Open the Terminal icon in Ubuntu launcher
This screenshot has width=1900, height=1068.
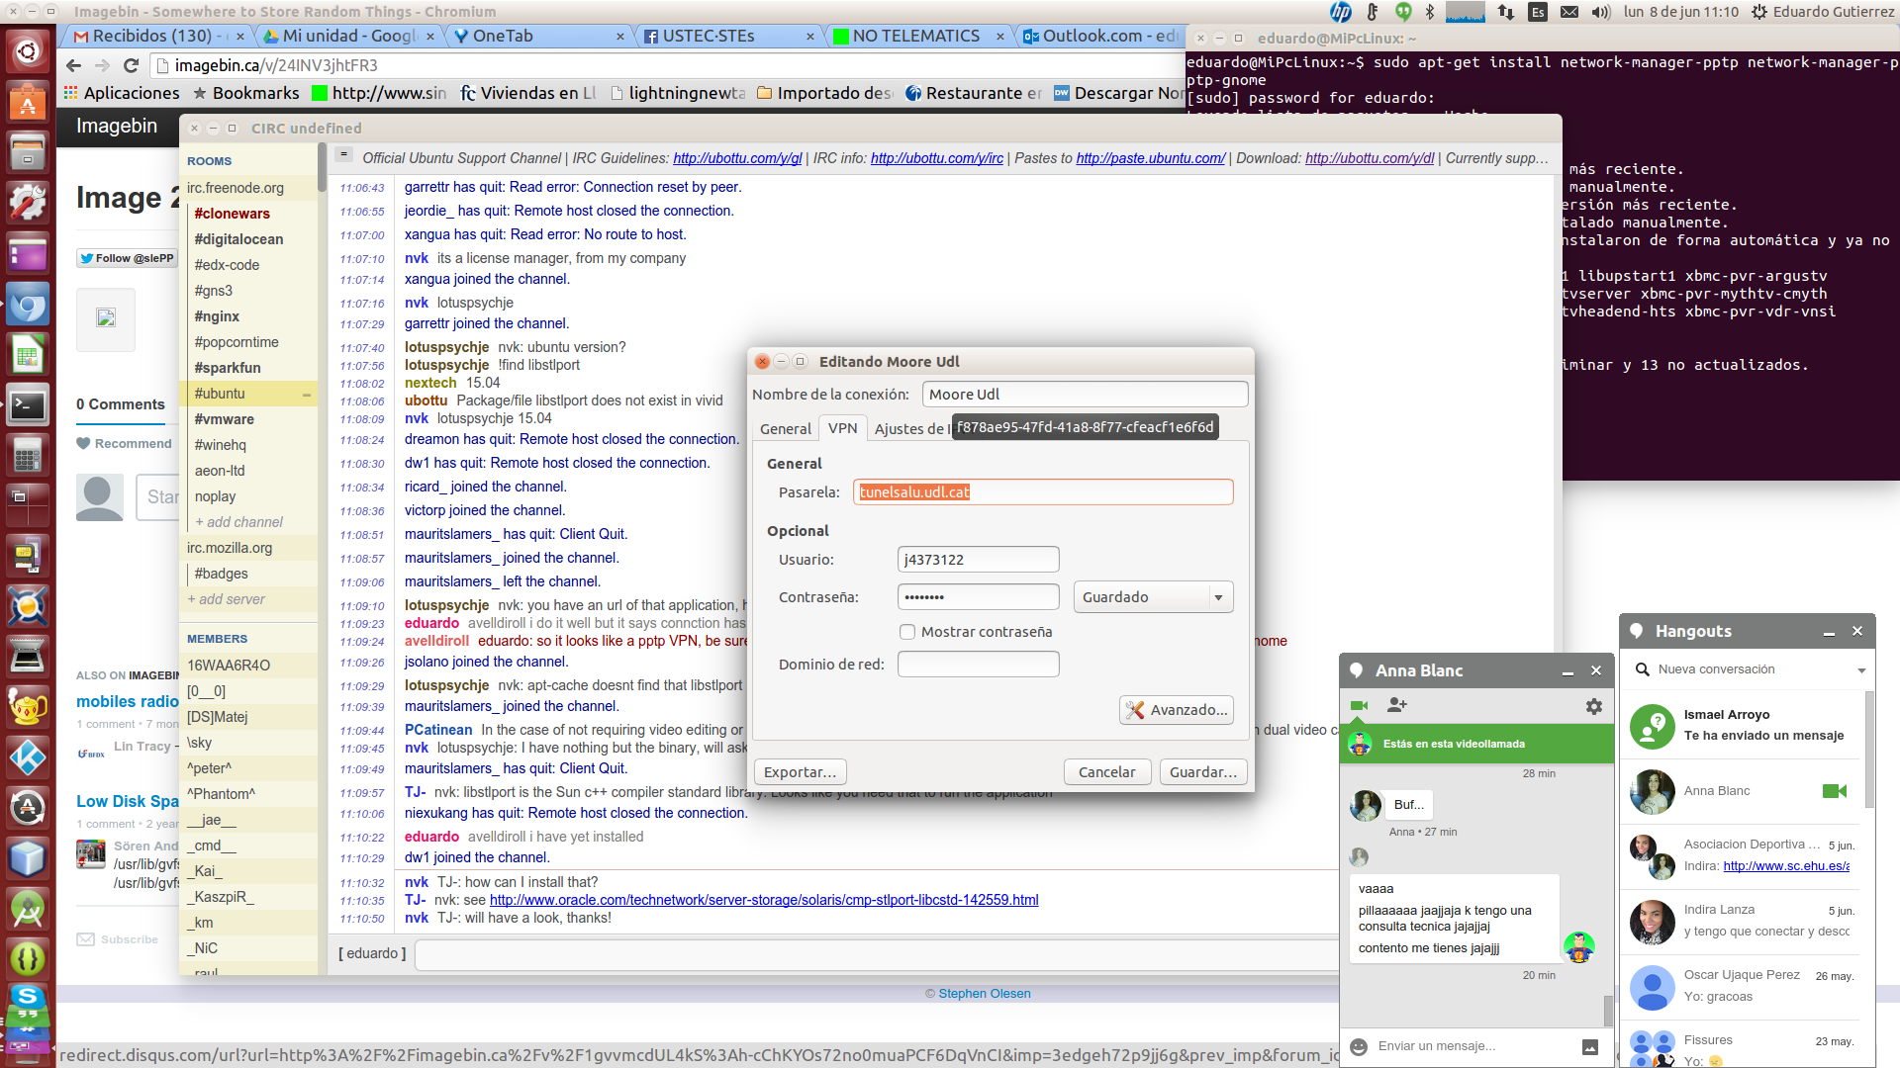[27, 405]
